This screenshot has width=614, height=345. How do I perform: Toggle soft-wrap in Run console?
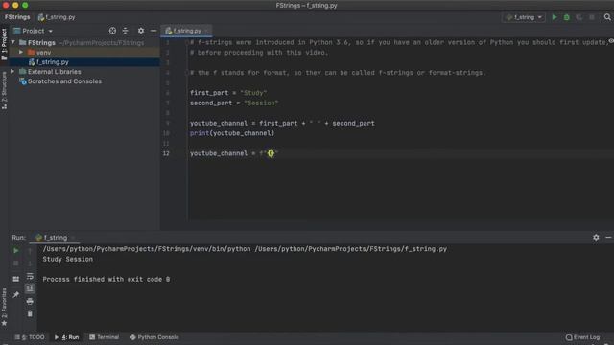[x=30, y=276]
